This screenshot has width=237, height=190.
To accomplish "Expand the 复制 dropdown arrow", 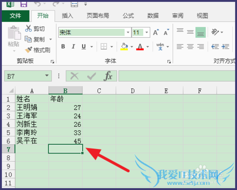I will (x=51, y=39).
